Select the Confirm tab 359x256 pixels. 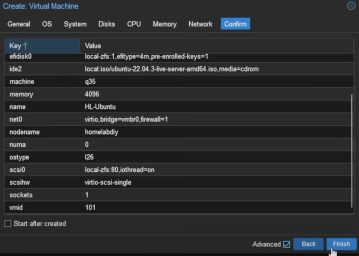pyautogui.click(x=235, y=24)
